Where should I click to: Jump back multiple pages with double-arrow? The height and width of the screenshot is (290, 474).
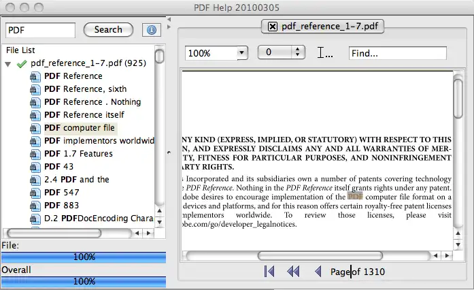[293, 271]
